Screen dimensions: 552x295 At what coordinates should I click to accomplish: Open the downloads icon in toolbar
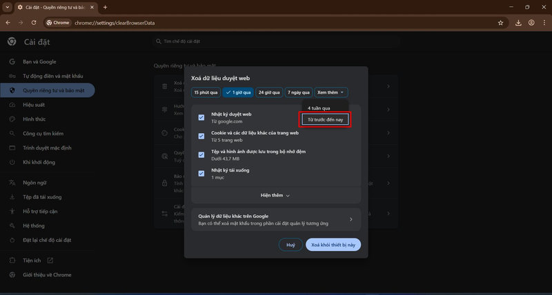[518, 23]
